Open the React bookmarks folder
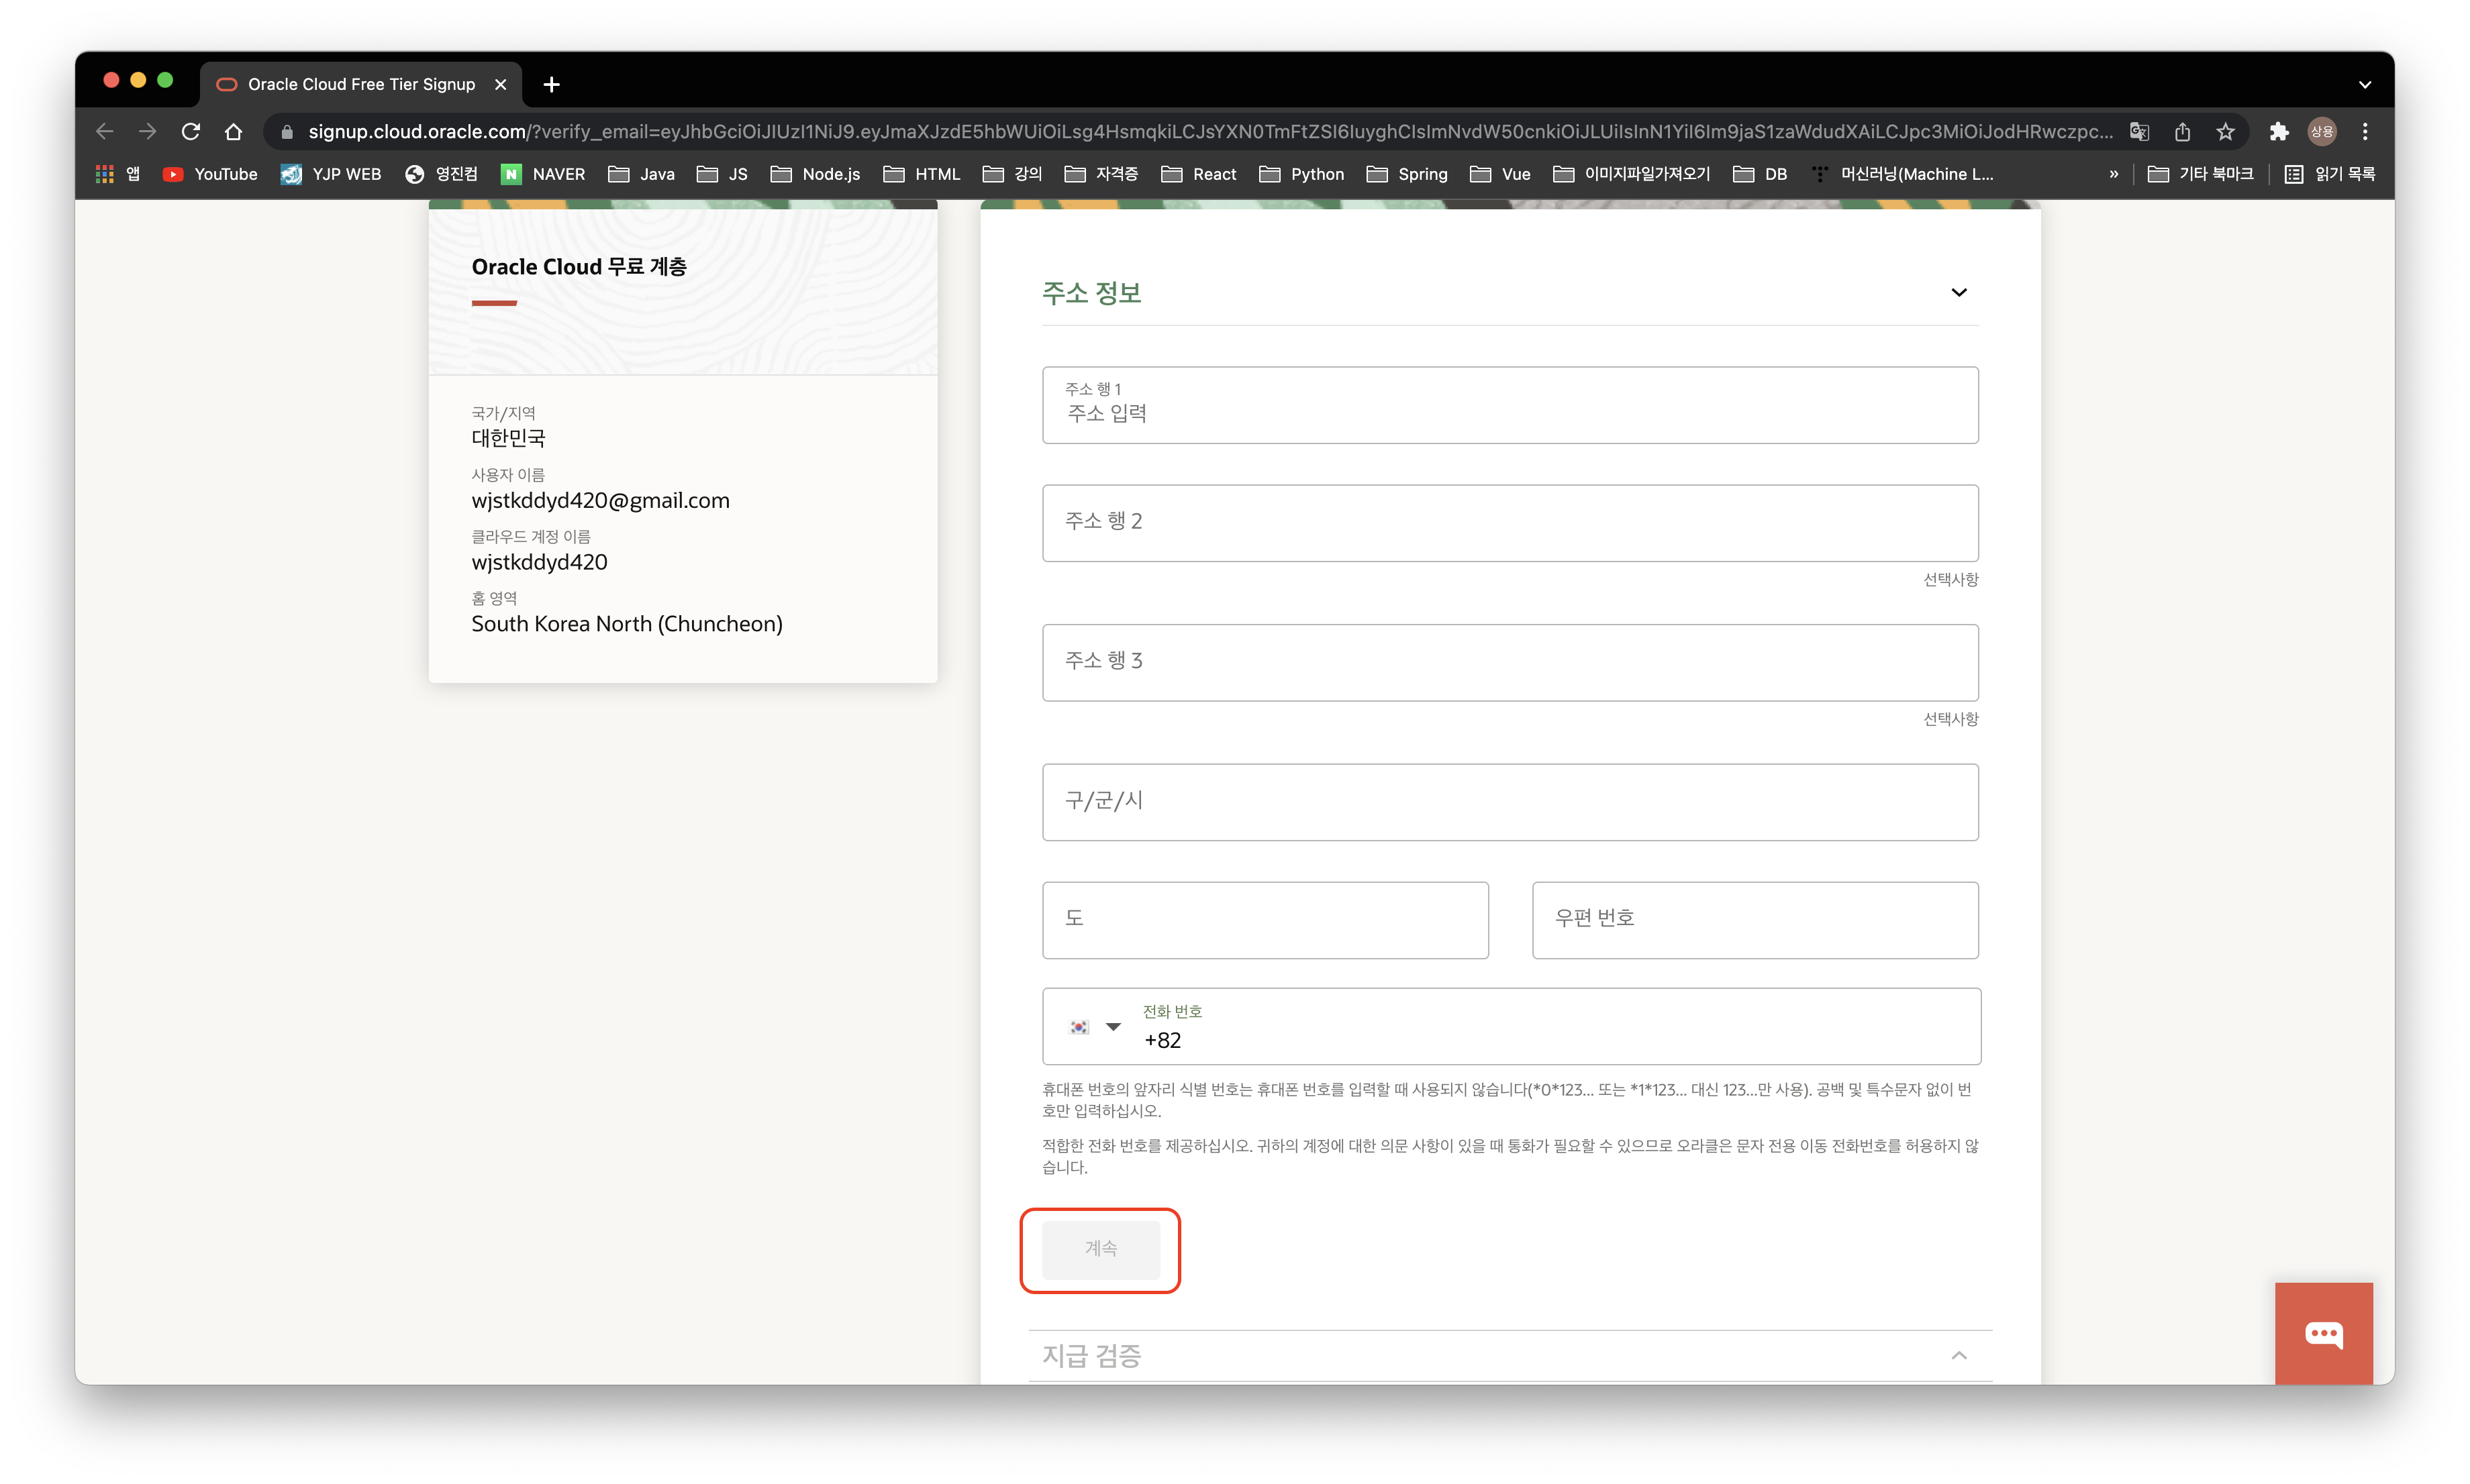This screenshot has width=2470, height=1484. (x=1199, y=174)
